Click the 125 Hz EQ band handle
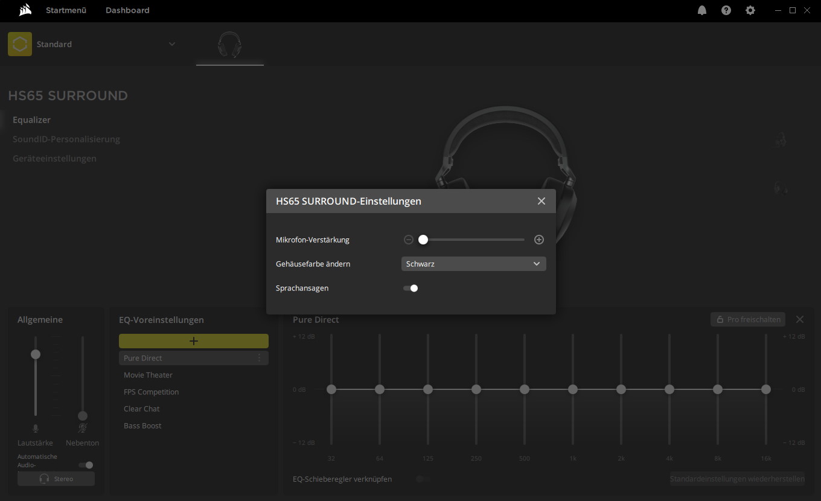 (x=428, y=389)
